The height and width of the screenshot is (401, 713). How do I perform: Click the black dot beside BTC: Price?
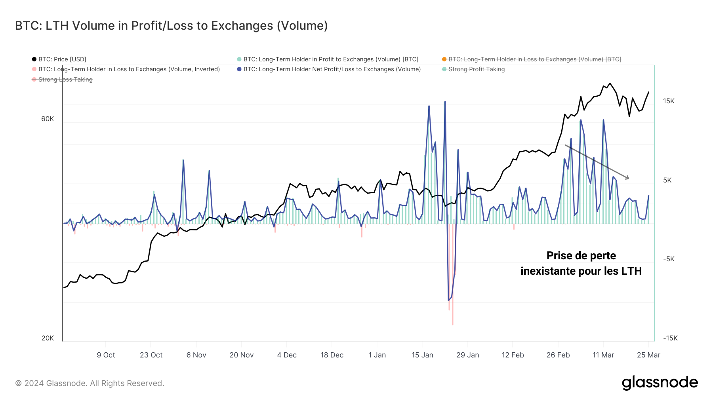(34, 59)
